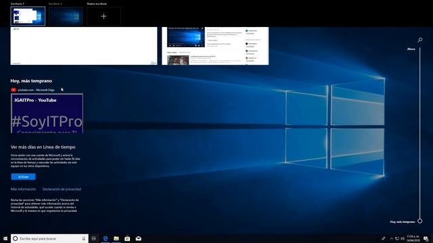Click the youtube.com - Microsoft Edge activity label
The height and width of the screenshot is (243, 433).
tap(36, 90)
